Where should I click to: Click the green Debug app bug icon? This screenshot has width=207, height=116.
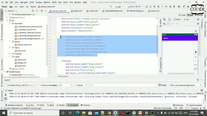click(158, 6)
